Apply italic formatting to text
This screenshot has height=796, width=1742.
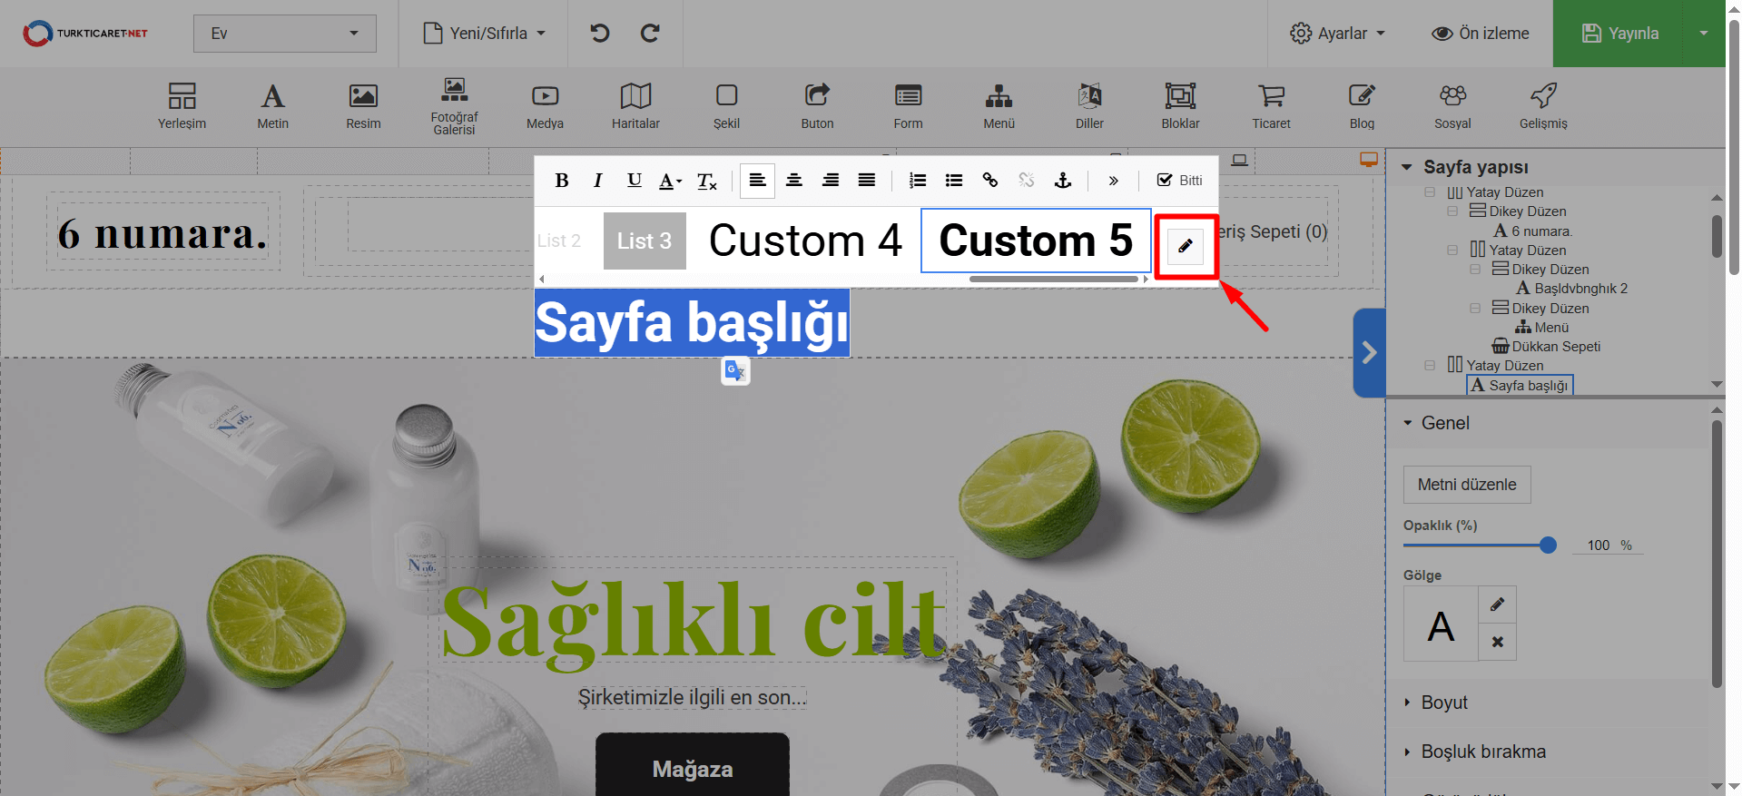pyautogui.click(x=597, y=181)
